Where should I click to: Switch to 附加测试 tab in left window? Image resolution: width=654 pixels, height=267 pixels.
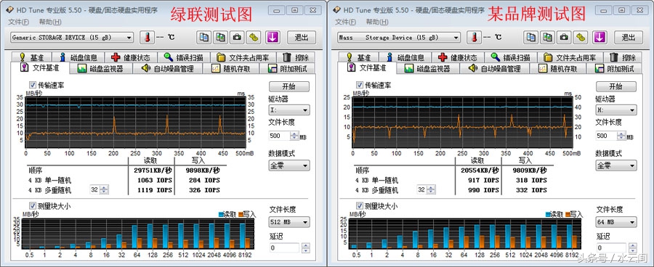[x=287, y=69]
